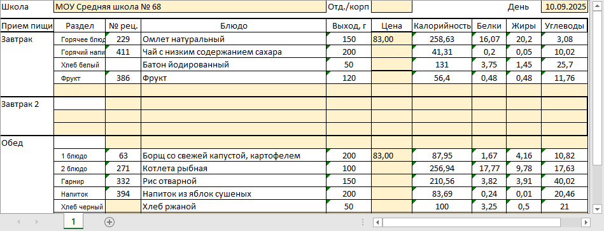
Task: Select the Школа label cell
Action: click(x=27, y=6)
